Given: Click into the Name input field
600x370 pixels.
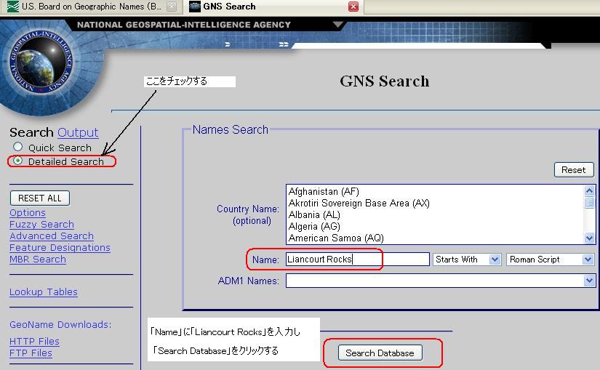Looking at the screenshot, I should tap(357, 259).
